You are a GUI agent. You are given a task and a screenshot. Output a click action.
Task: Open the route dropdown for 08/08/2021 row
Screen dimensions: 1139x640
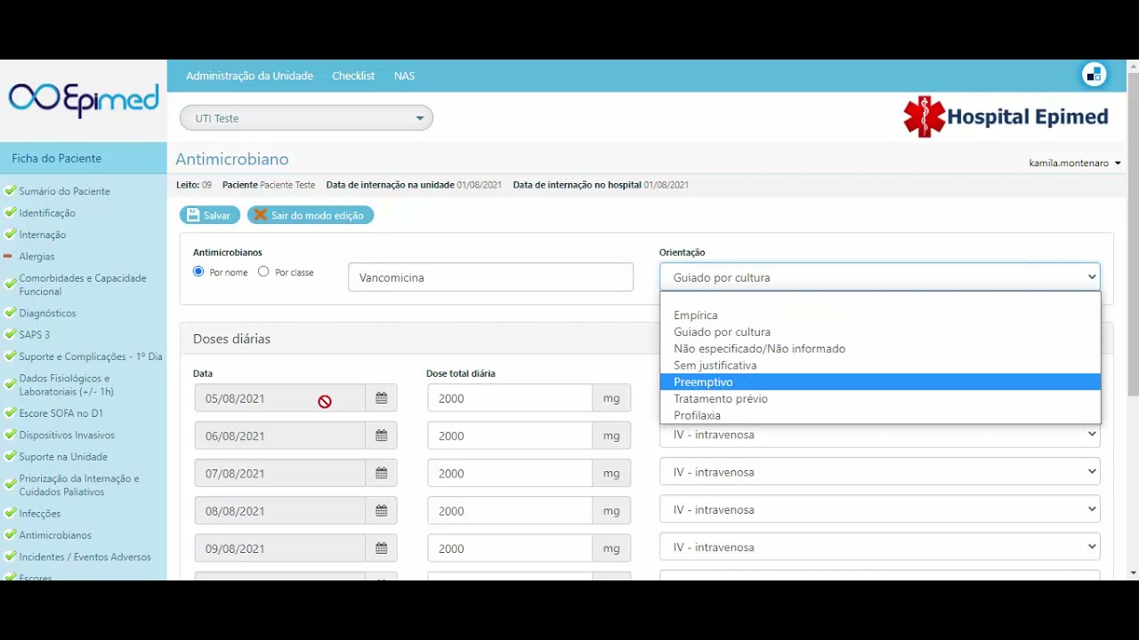[879, 509]
